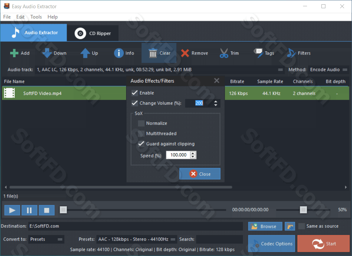Image resolution: width=352 pixels, height=256 pixels.
Task: Click the playback seek slider handle
Action: click(x=63, y=210)
